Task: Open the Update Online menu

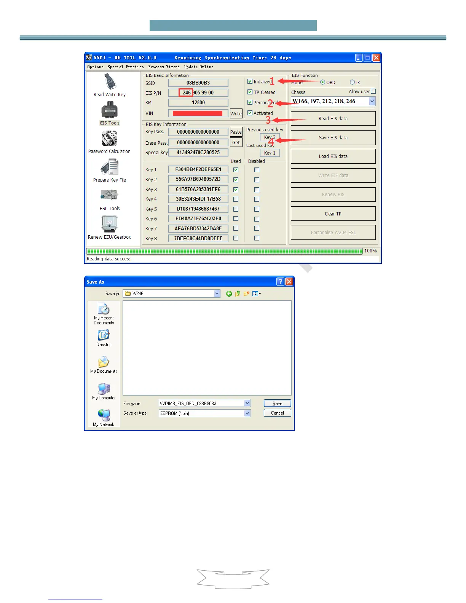Action: [x=199, y=67]
